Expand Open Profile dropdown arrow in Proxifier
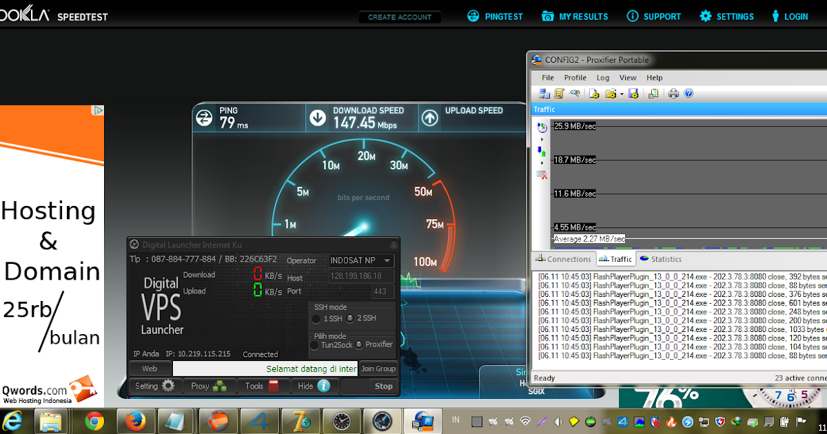The width and height of the screenshot is (827, 434). pos(621,94)
